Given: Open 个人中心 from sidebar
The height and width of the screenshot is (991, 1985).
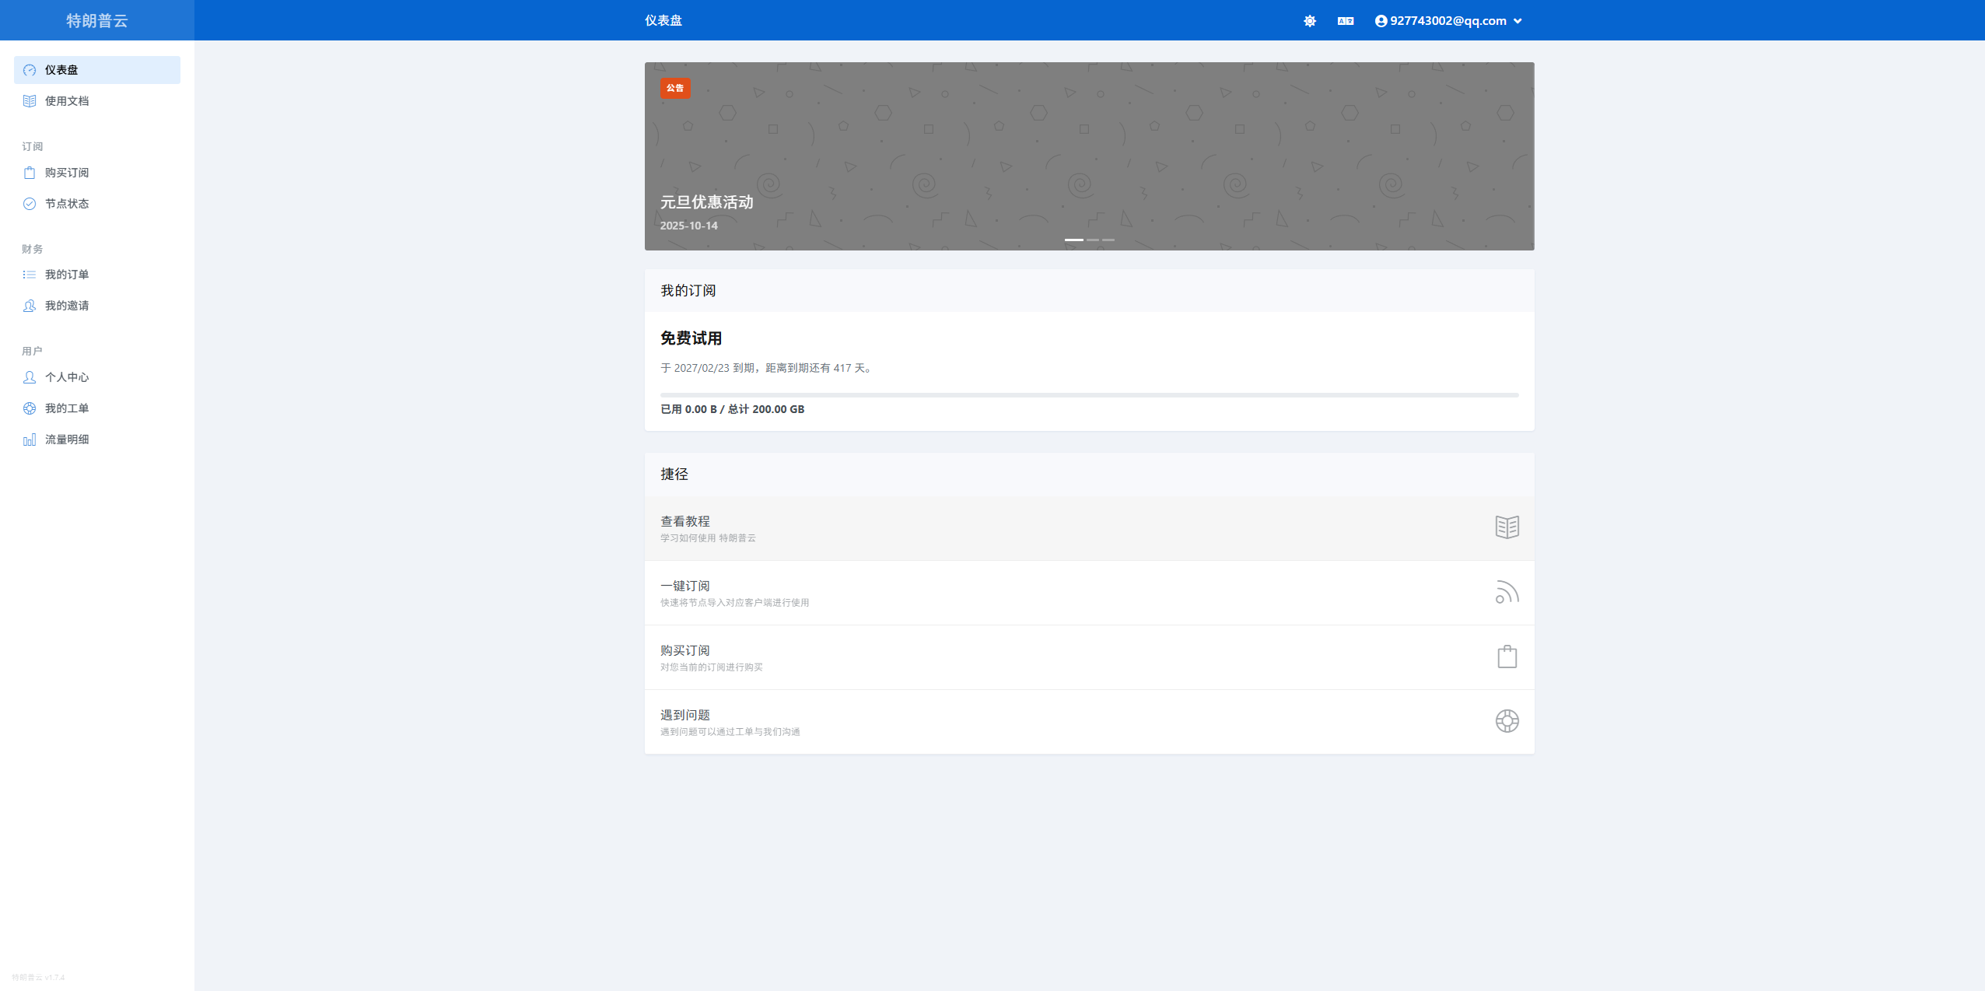Looking at the screenshot, I should coord(67,377).
